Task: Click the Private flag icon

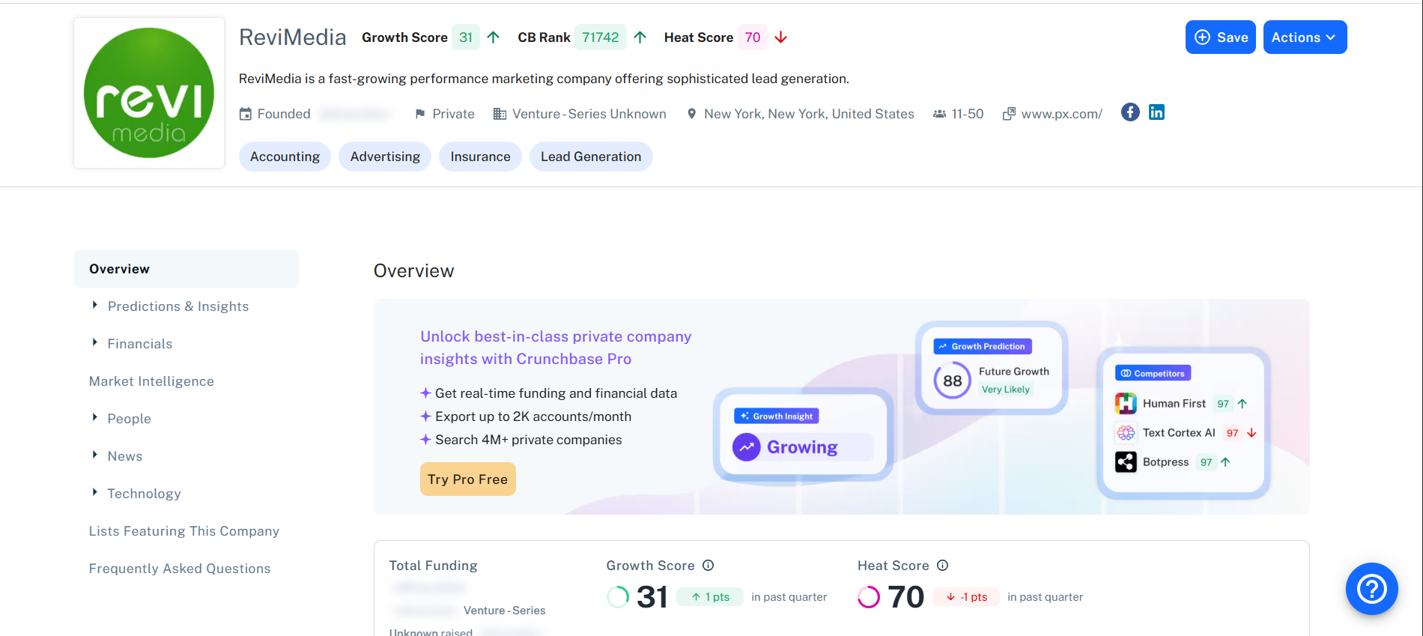Action: coord(420,114)
